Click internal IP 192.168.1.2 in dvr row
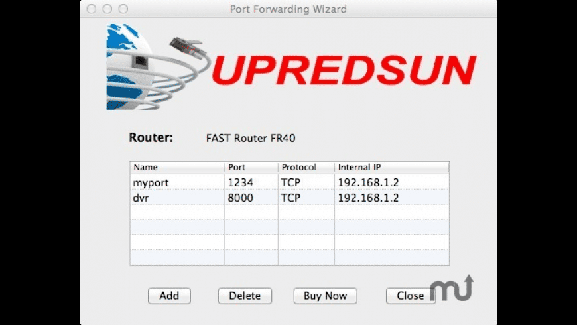 368,198
